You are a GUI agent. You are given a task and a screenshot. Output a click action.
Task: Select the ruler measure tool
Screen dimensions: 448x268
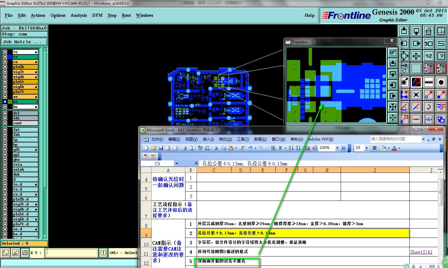[429, 82]
